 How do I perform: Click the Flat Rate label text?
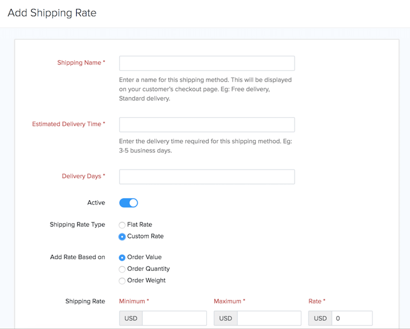coord(139,225)
